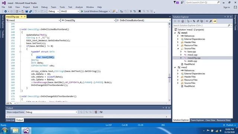Expand Header Files under mess1
This screenshot has height=134, width=238.
coord(178,42)
